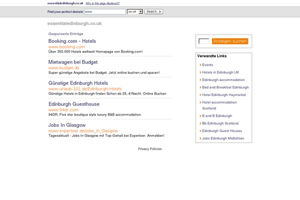Open the Bb Edinburgh Scotland link

tap(220, 123)
